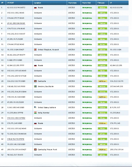Click the "Sweden, Stockholm" location text

(x=45, y=86)
